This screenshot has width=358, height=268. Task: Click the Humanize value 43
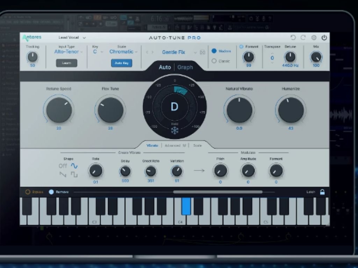point(291,128)
